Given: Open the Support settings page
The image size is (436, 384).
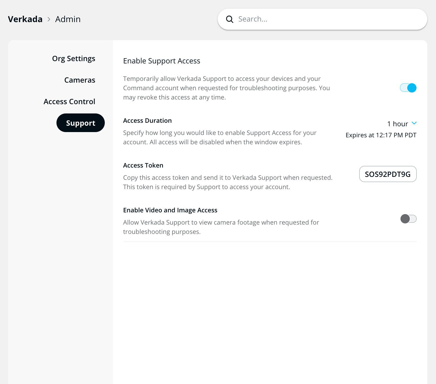Looking at the screenshot, I should 80,123.
